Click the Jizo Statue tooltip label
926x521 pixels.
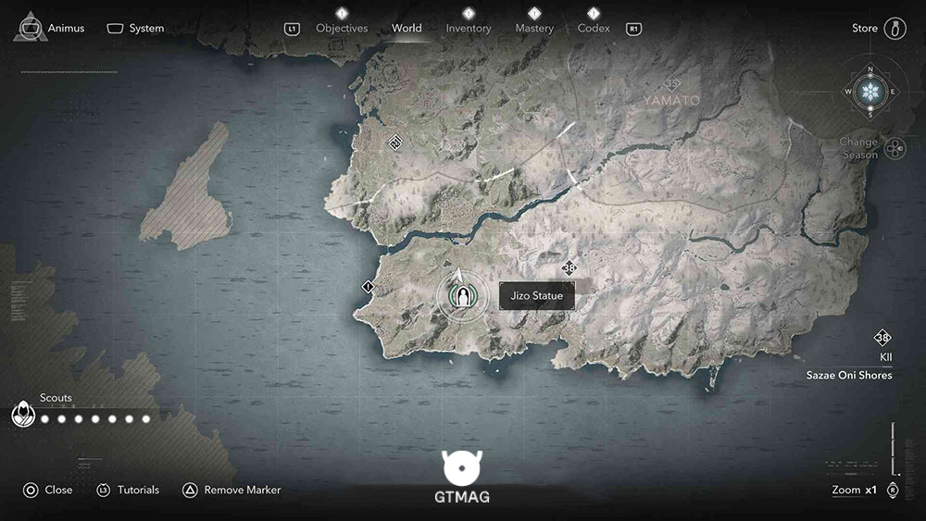pyautogui.click(x=536, y=295)
